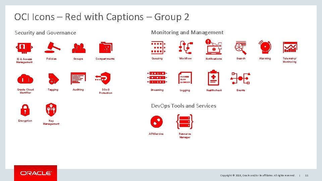Select the 'Telemetry/ Monitoring' caption
322x181 pixels.
coord(289,60)
